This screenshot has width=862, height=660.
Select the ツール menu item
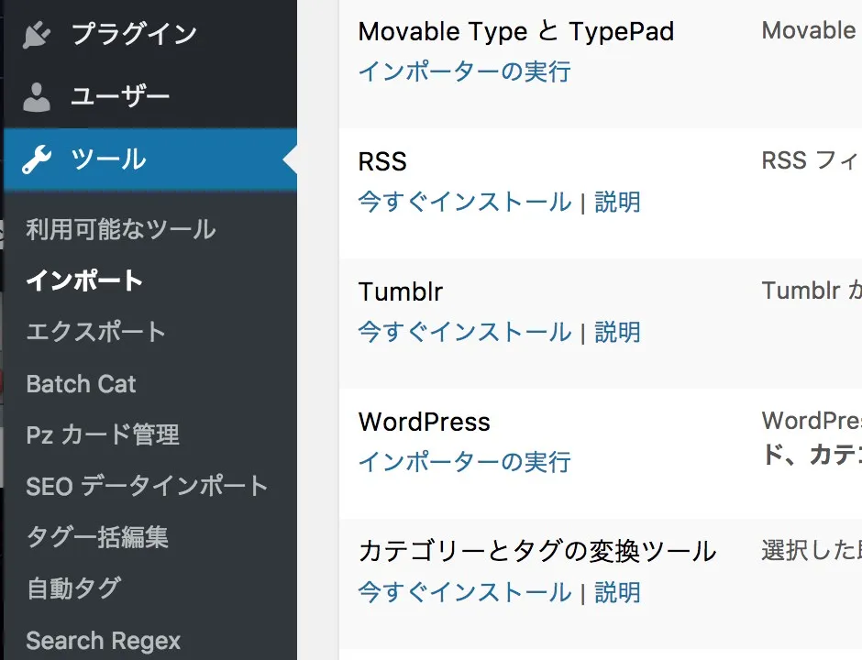click(x=150, y=159)
